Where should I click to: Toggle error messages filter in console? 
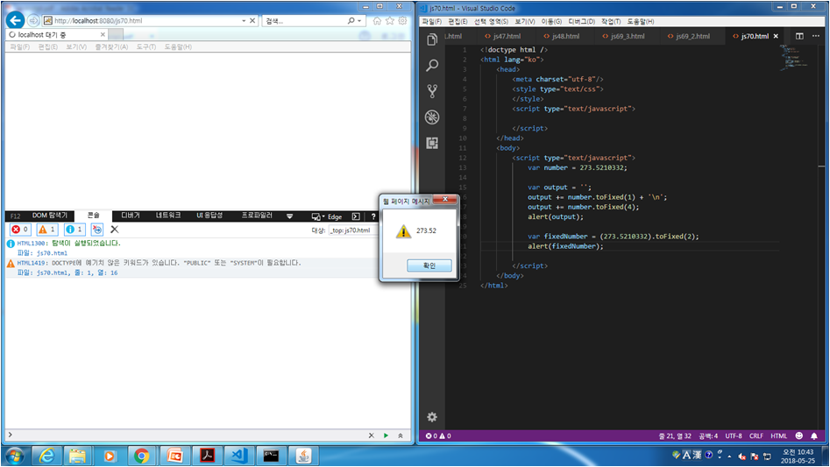click(x=20, y=230)
